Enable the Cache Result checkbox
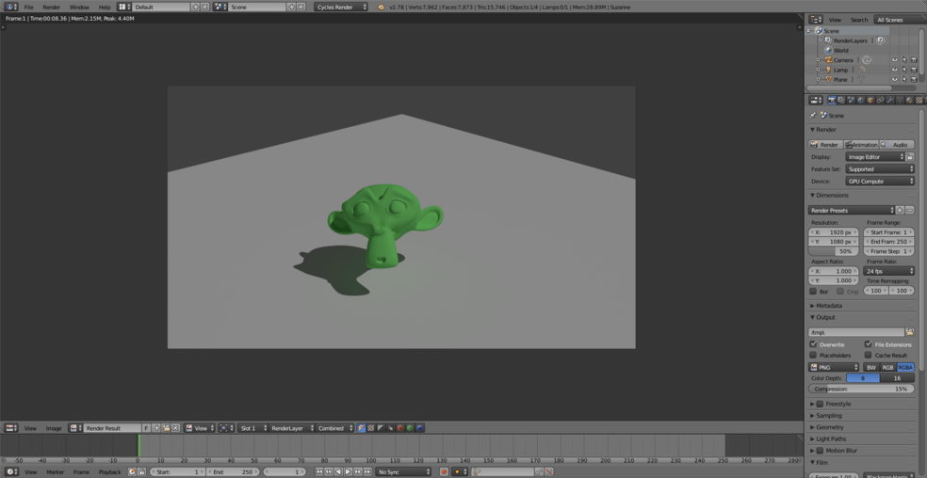Image resolution: width=927 pixels, height=478 pixels. point(869,356)
